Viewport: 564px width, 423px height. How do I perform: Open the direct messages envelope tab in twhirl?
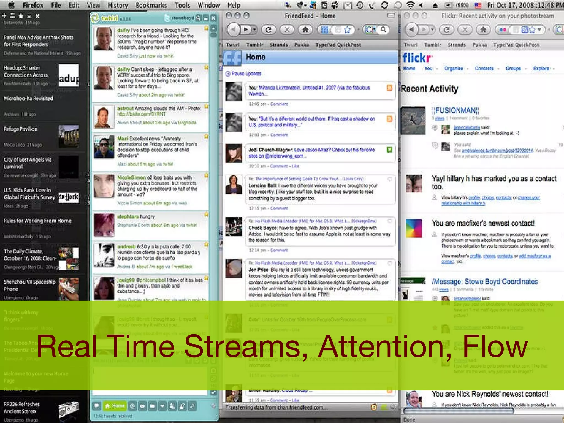coord(142,406)
